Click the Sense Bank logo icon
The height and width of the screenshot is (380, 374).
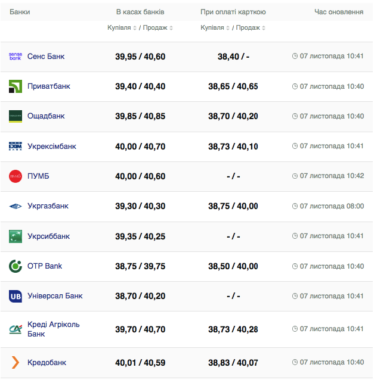tap(16, 57)
